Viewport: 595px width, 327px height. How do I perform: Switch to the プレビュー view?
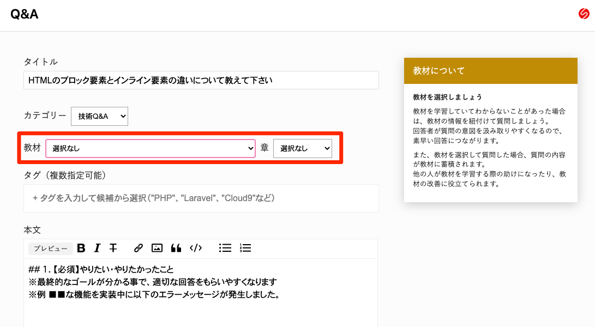50,249
